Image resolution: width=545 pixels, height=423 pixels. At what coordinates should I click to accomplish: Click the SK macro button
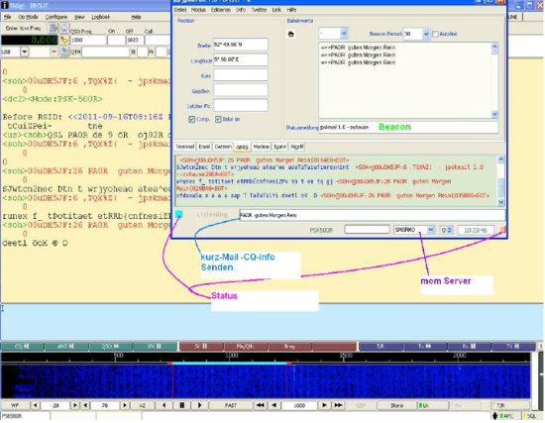[201, 346]
